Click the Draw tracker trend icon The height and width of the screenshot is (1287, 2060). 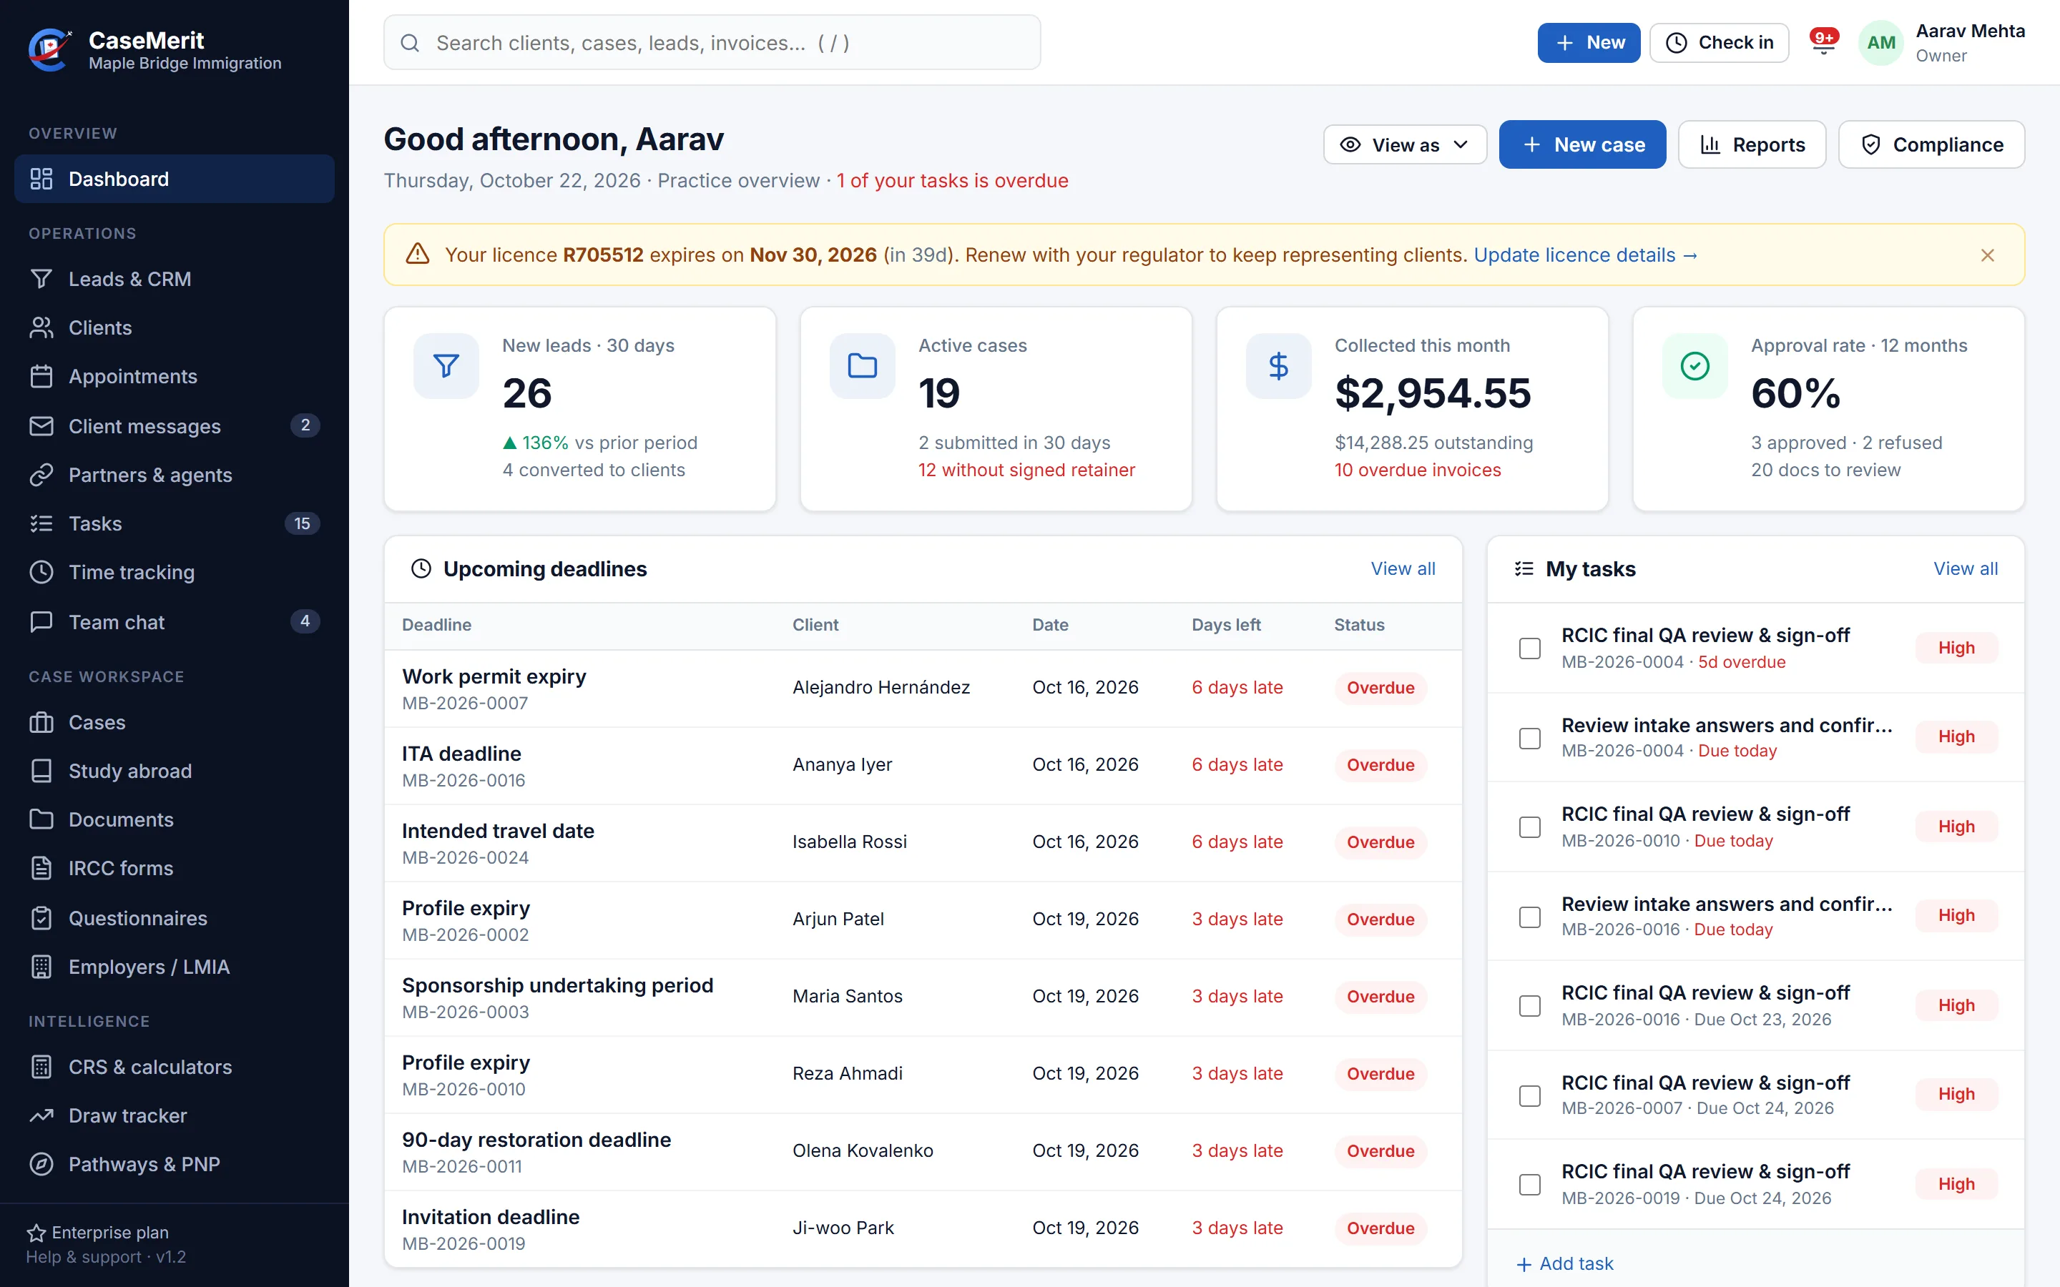tap(41, 1116)
